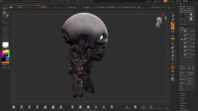The height and width of the screenshot is (111, 198).
Task: Click the gizmo lock icon
Action: (86, 61)
